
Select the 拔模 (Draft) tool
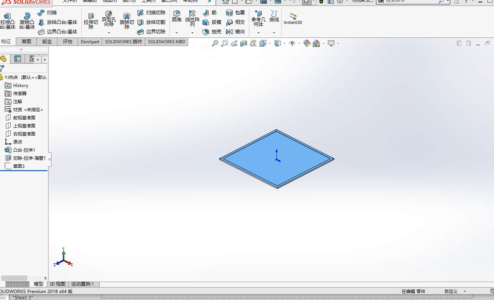tap(214, 22)
